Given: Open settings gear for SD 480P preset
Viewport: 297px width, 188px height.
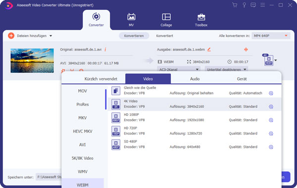Looking at the screenshot, I should [271, 147].
